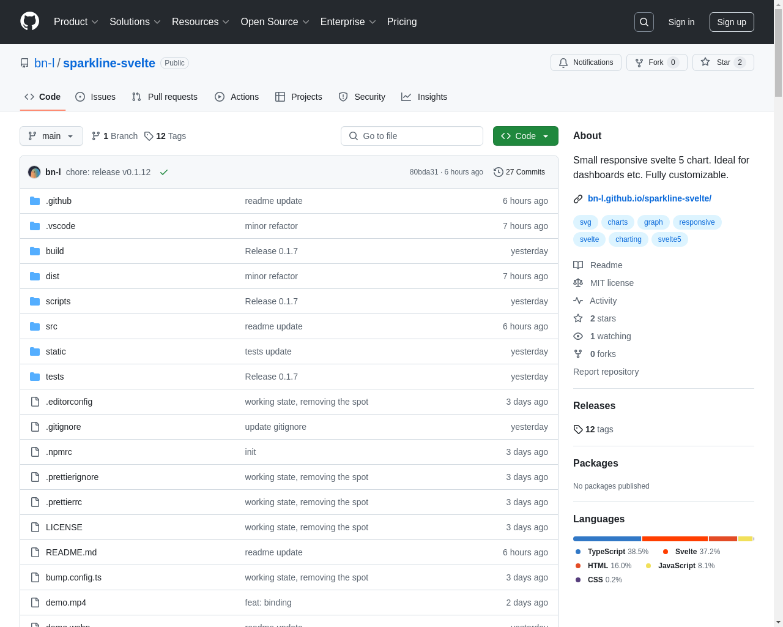Click the Sign up button
This screenshot has height=627, width=783.
[732, 22]
